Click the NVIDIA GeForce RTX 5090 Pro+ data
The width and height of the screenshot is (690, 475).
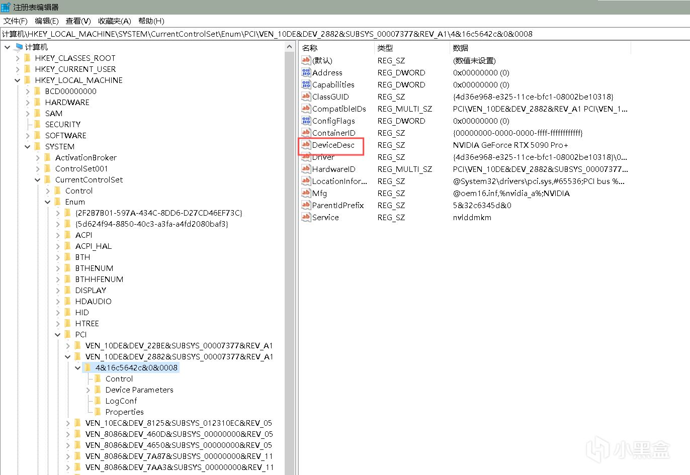point(510,145)
